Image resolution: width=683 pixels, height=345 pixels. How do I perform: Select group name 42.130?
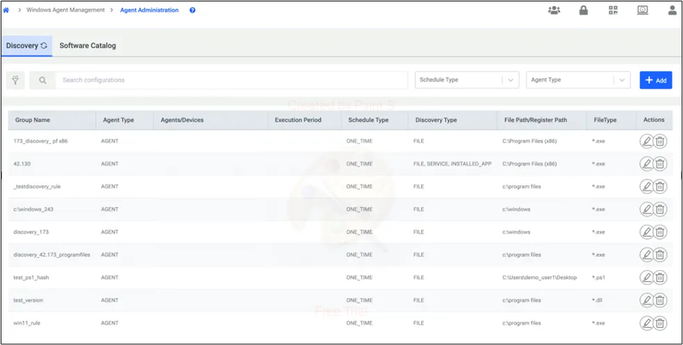22,163
